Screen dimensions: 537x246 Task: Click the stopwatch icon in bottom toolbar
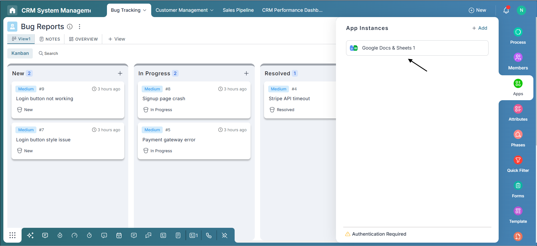89,235
